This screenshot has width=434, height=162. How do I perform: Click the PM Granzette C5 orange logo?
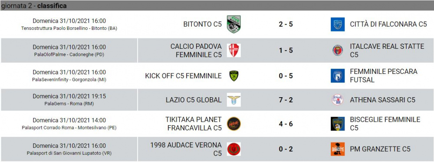337,149
